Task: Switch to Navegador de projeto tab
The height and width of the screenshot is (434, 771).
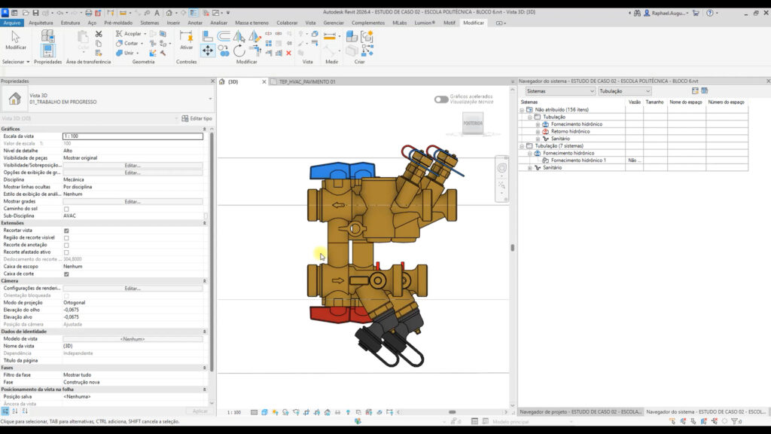Action: click(581, 412)
